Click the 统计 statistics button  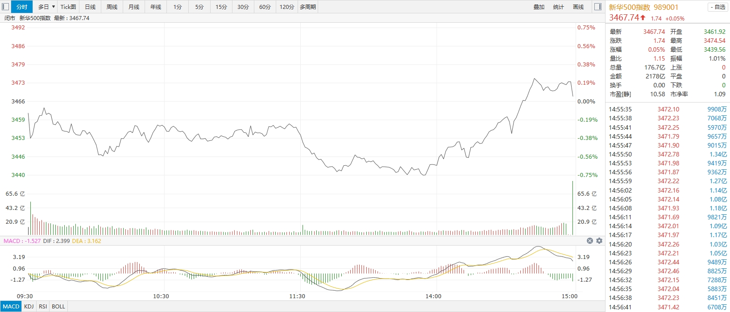559,7
